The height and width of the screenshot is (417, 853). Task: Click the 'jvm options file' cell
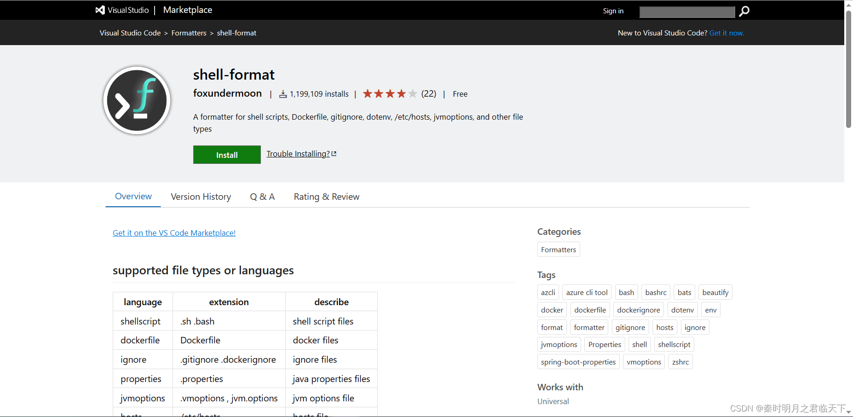331,398
